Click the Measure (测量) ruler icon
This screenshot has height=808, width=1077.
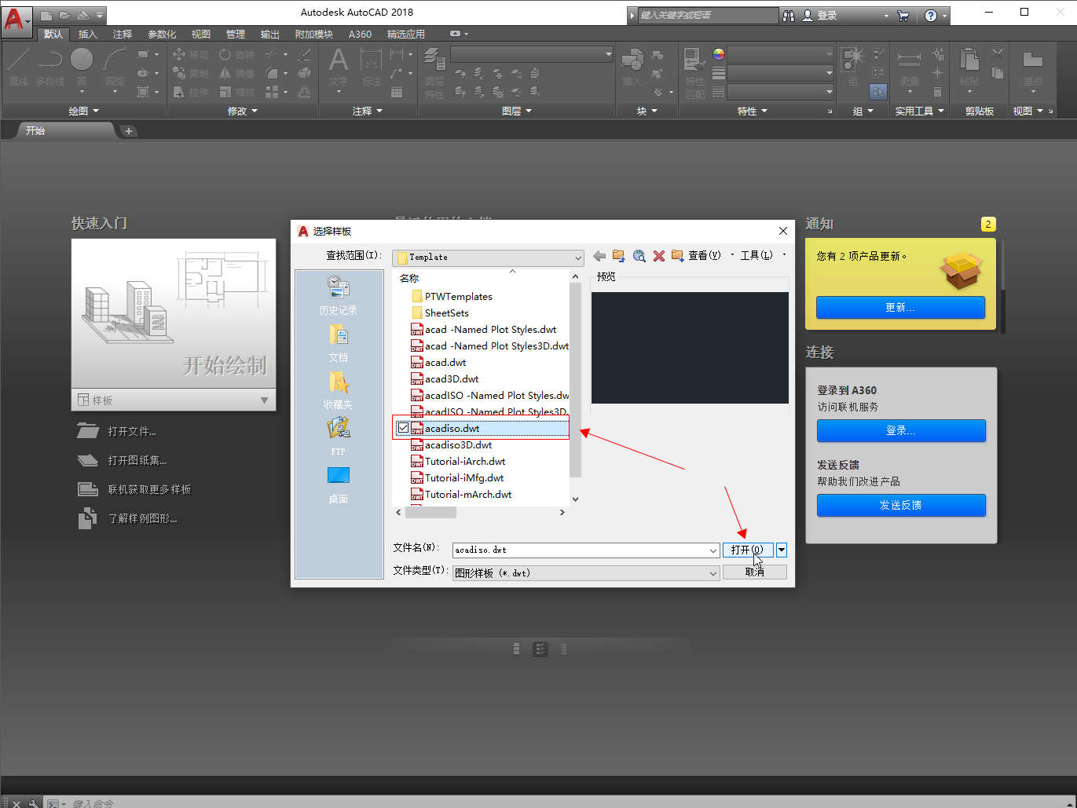pos(909,66)
